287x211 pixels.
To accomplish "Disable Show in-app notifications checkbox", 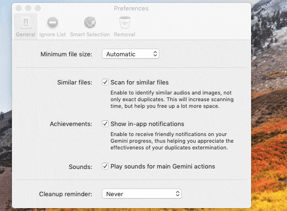I will click(105, 124).
